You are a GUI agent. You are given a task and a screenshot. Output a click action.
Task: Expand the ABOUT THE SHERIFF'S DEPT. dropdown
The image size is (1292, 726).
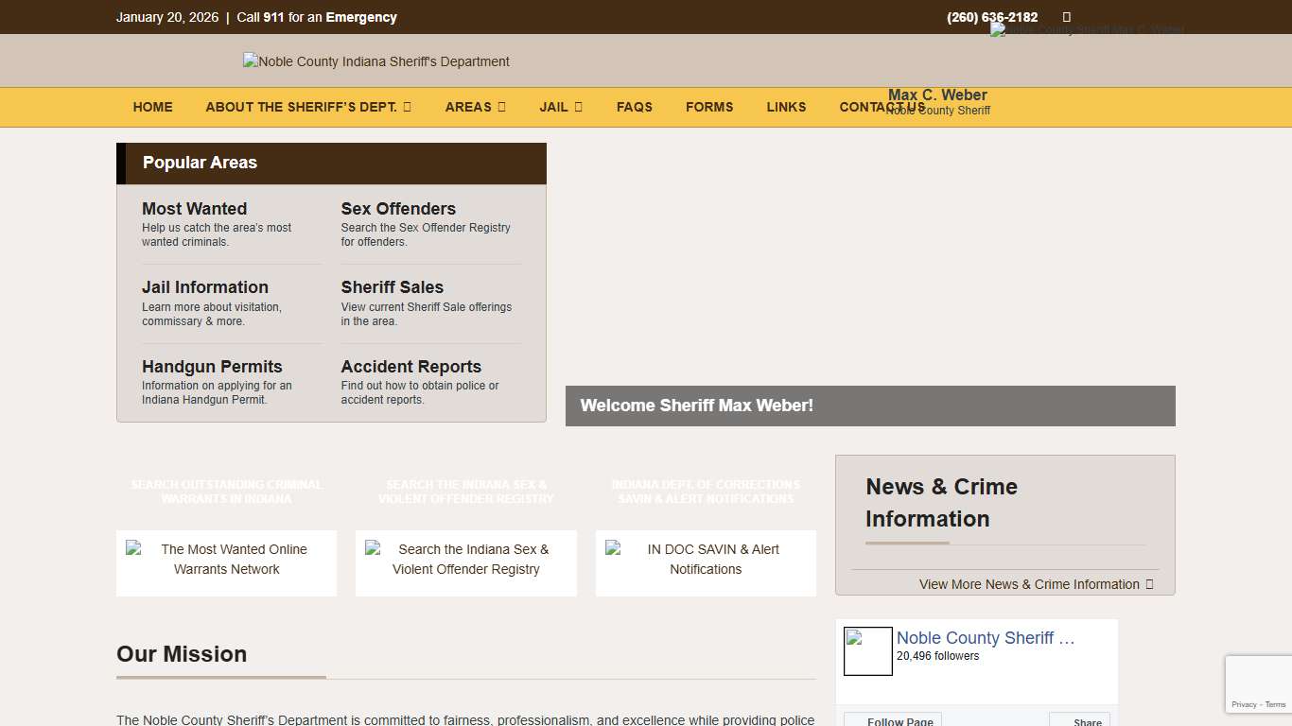point(307,107)
